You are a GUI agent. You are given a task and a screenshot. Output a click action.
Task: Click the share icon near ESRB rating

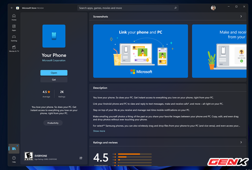coord(81,158)
